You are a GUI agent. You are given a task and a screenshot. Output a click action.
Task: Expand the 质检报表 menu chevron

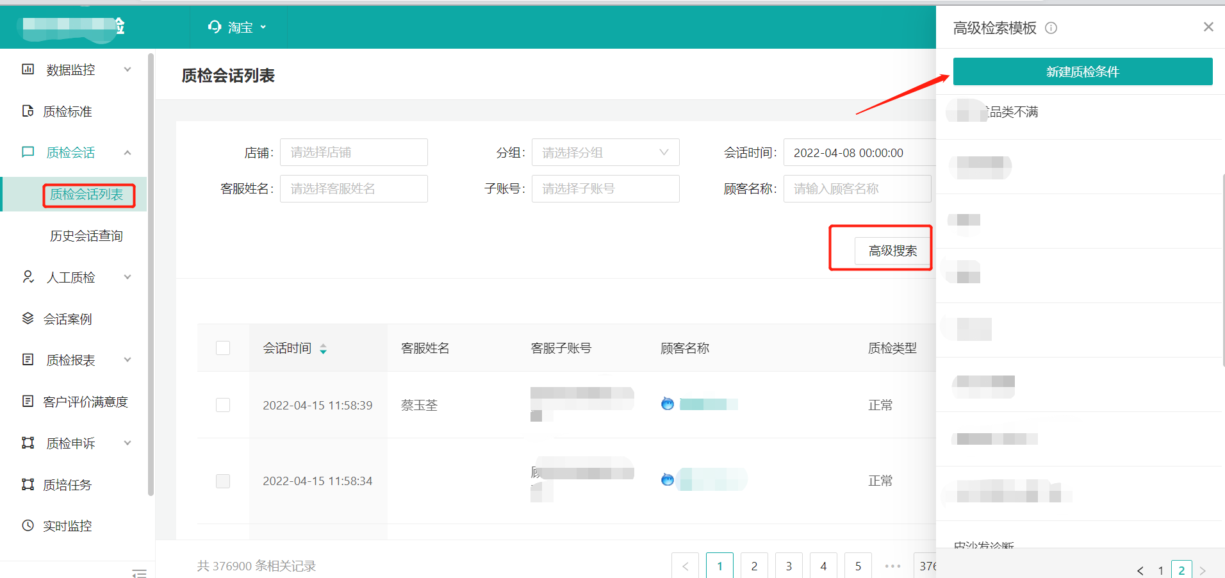click(127, 359)
